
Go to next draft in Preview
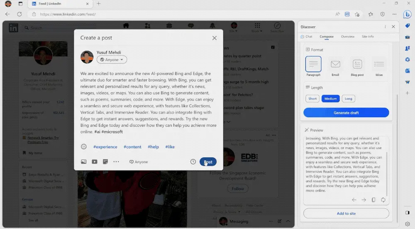click(x=364, y=200)
